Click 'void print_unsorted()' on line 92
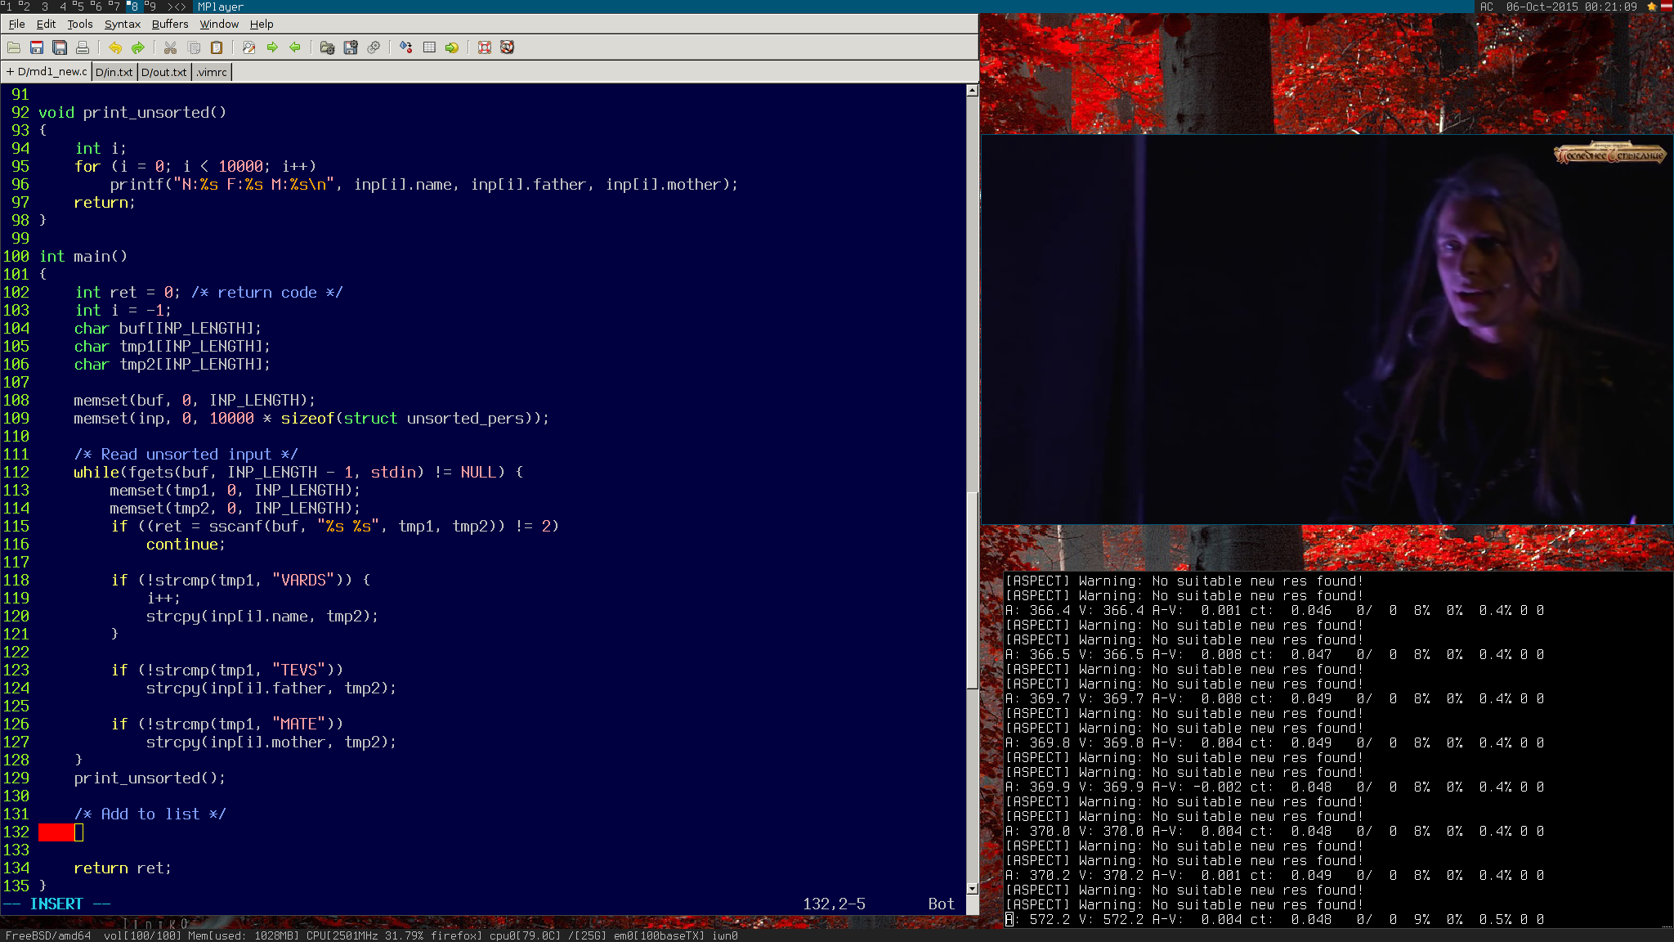Screen dimensions: 1674x942 pyautogui.click(x=132, y=113)
